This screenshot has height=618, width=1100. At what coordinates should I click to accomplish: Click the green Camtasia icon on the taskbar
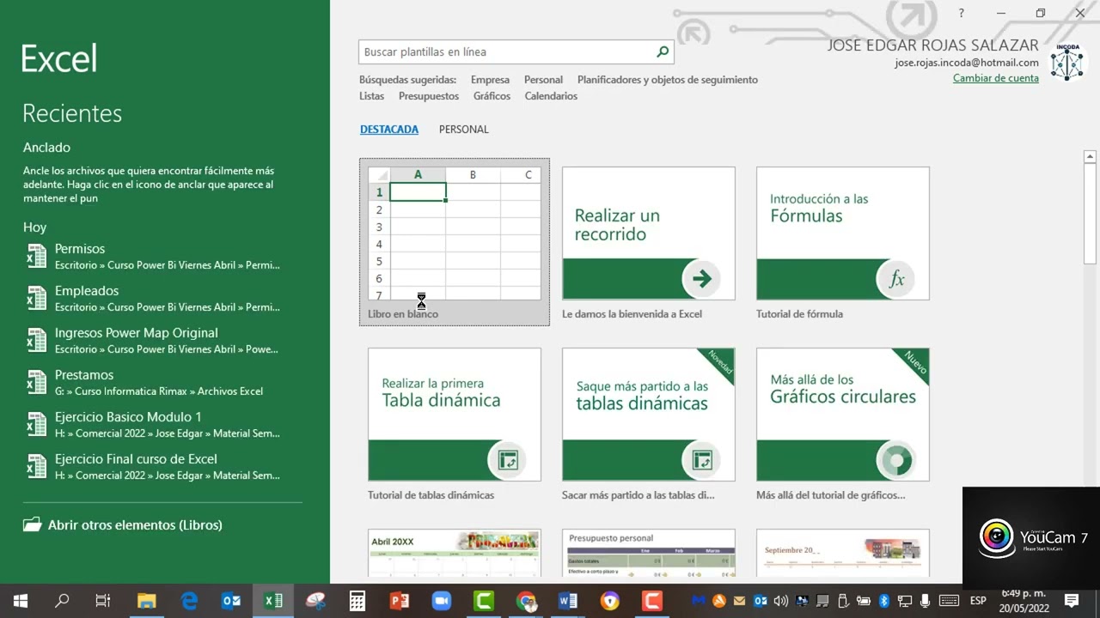coord(484,601)
